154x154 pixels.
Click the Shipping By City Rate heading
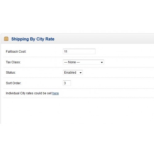33,39
